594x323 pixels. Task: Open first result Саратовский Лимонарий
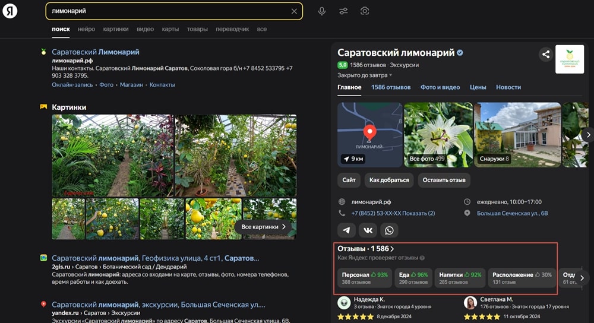pyautogui.click(x=96, y=52)
